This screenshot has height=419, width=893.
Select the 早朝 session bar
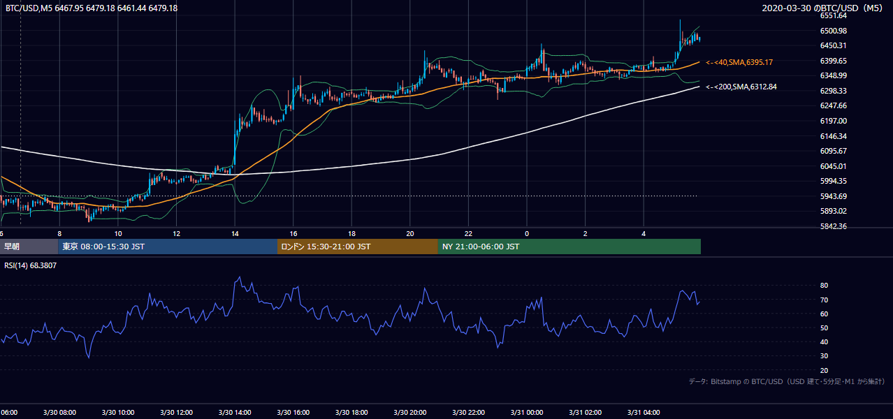pos(29,247)
